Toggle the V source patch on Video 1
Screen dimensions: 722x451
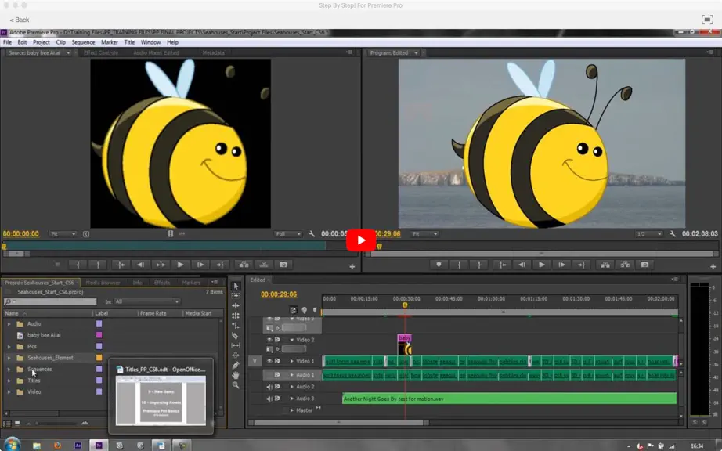pyautogui.click(x=255, y=361)
